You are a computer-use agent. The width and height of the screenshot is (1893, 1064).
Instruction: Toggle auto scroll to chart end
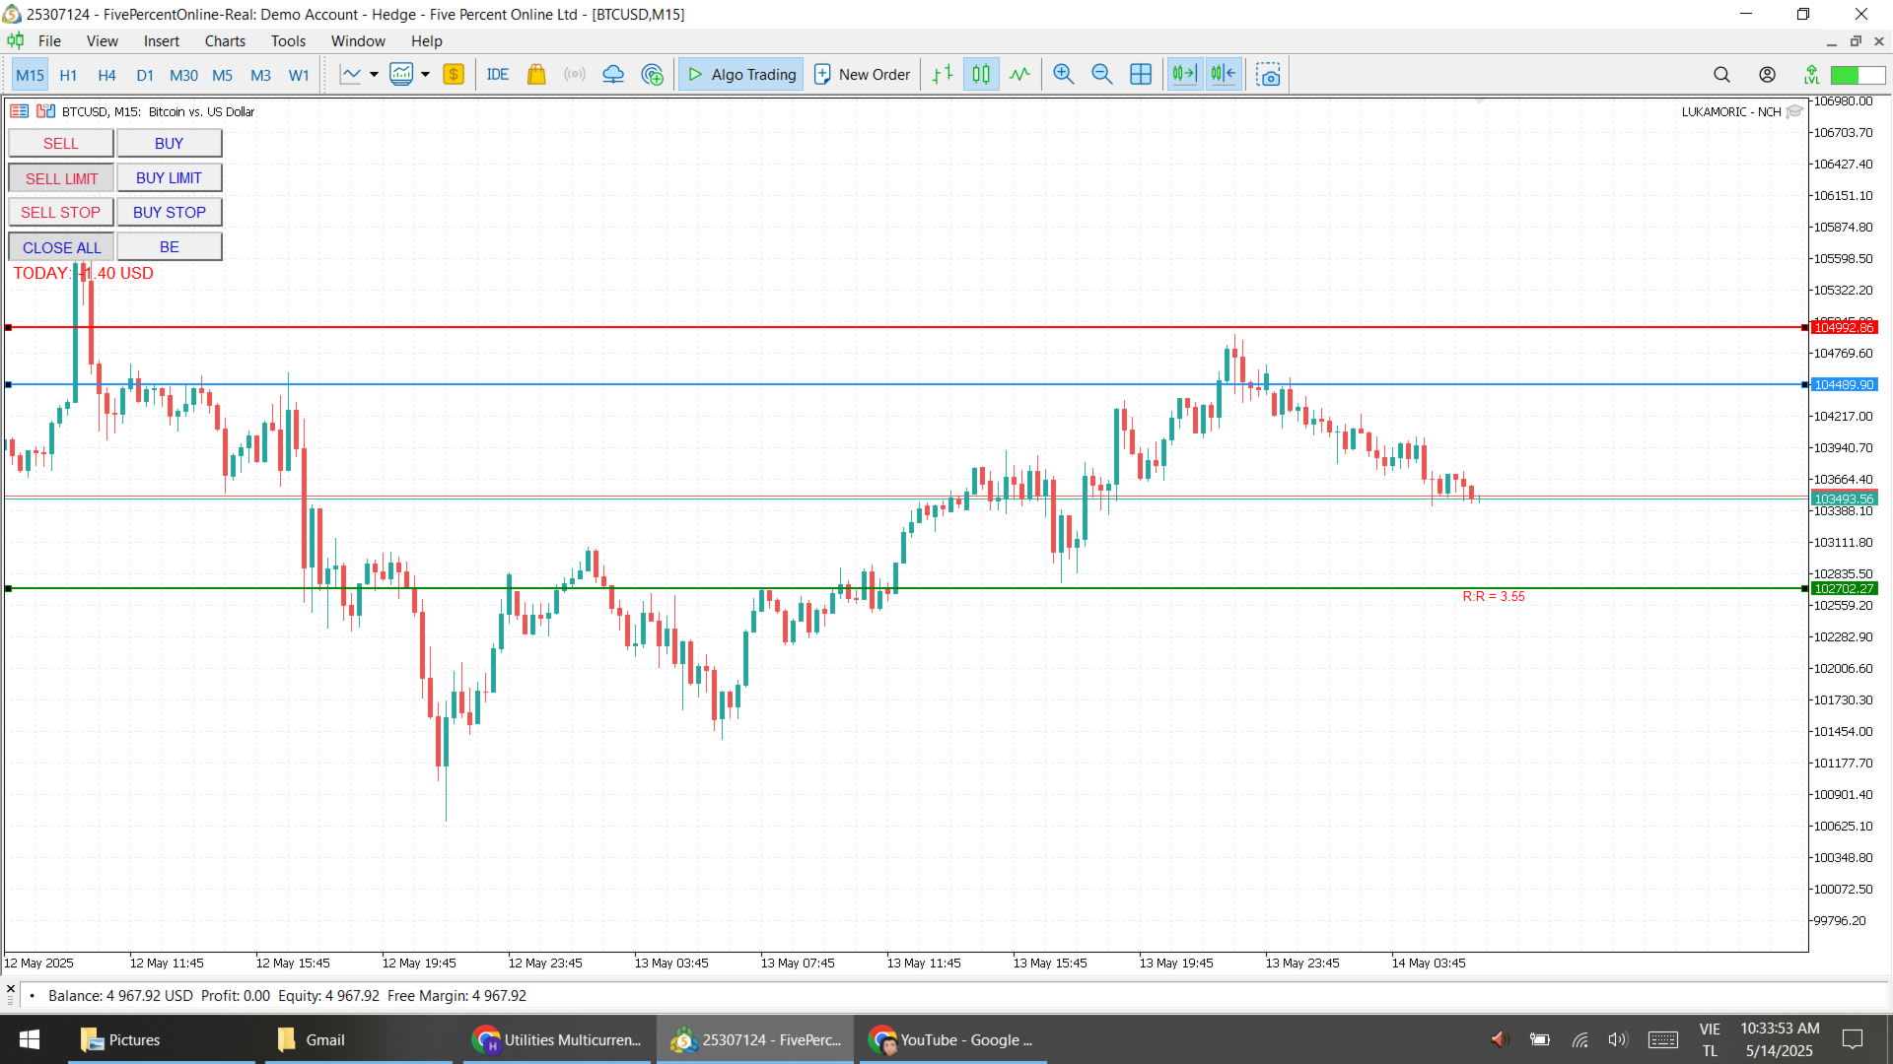pyautogui.click(x=1184, y=74)
